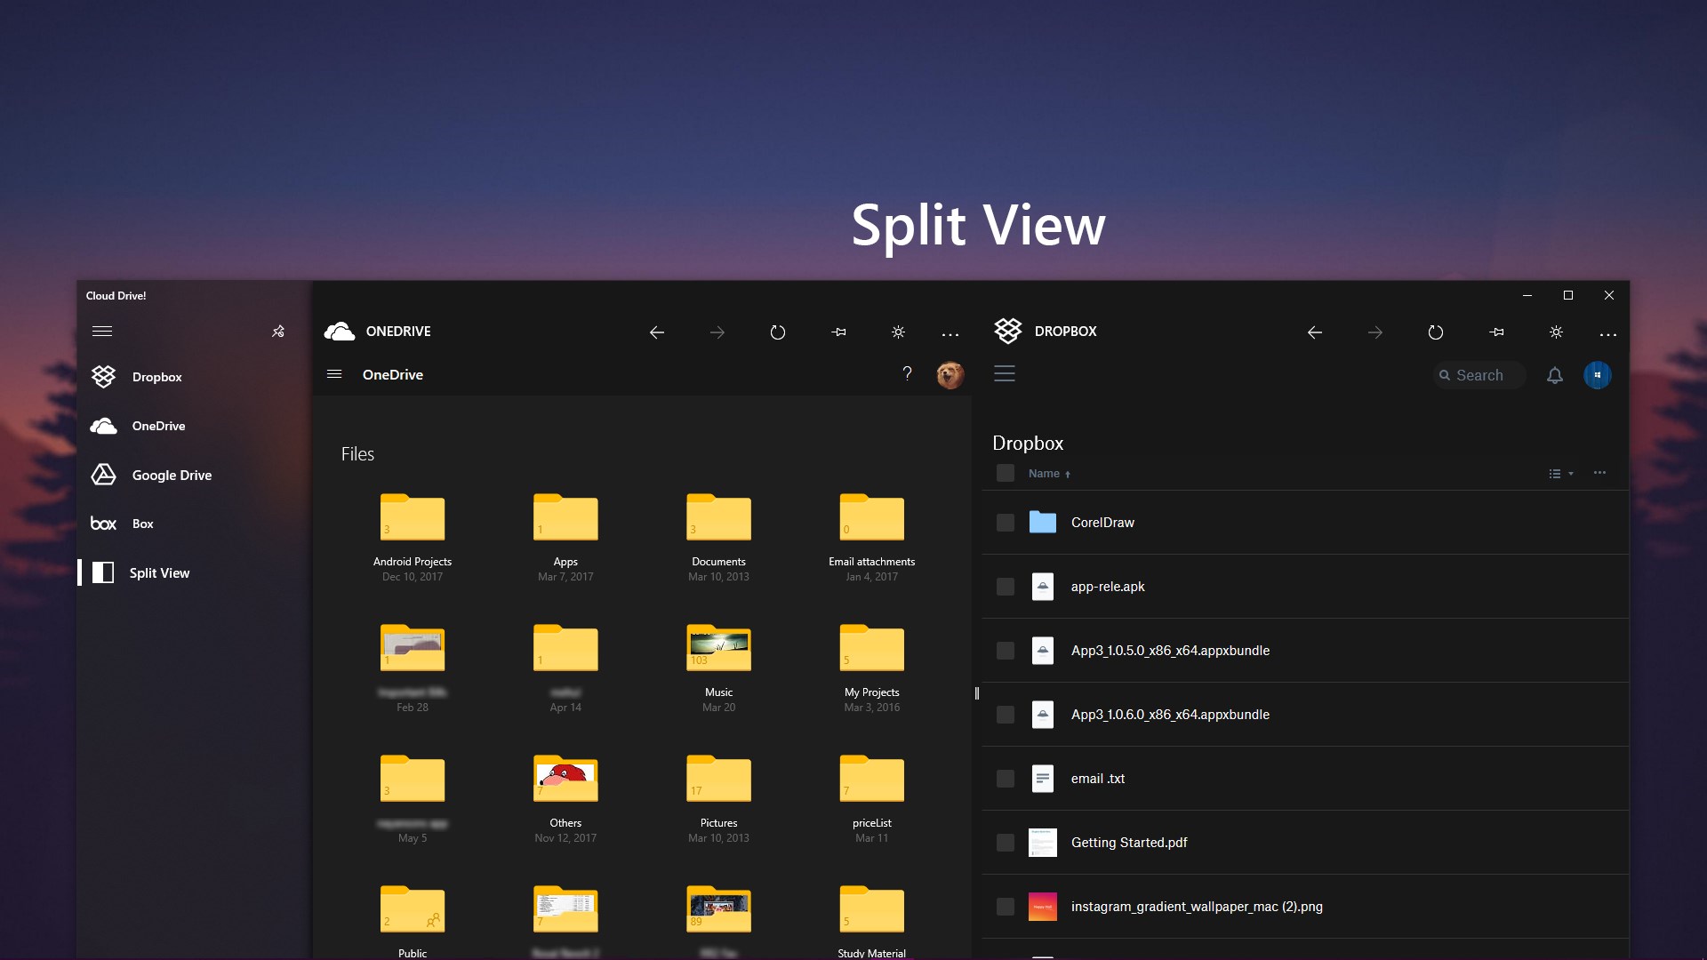Toggle brightness theme icon in OneDrive pane
The image size is (1707, 960).
pyautogui.click(x=898, y=332)
